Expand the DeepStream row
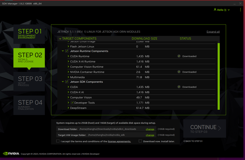This screenshot has width=245, height=160. pyautogui.click(x=68, y=108)
